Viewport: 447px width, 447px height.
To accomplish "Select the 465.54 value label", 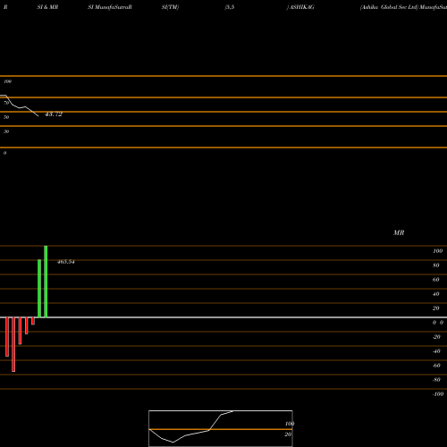I will (66, 262).
